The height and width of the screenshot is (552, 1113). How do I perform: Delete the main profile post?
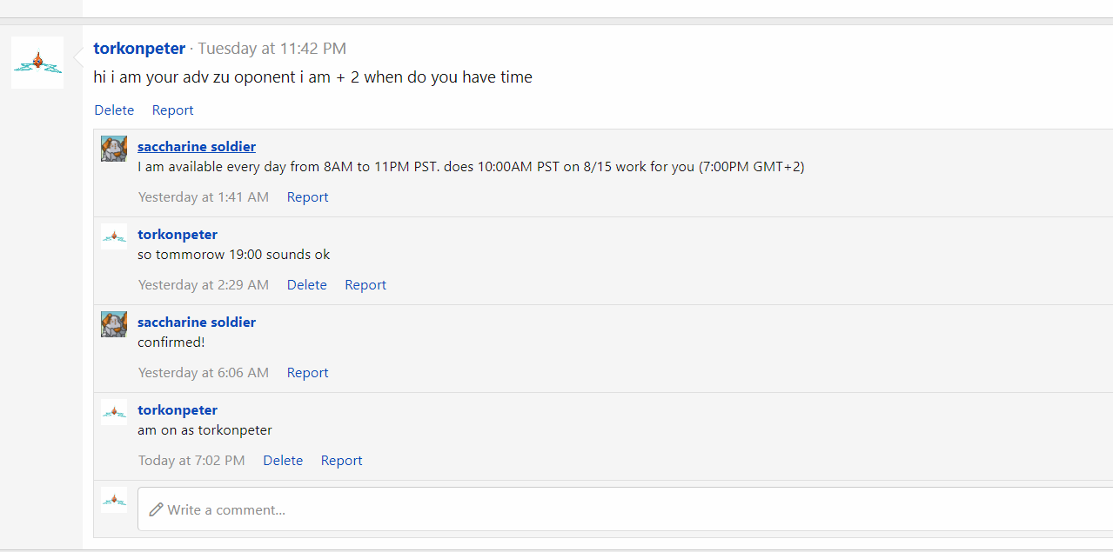point(114,110)
